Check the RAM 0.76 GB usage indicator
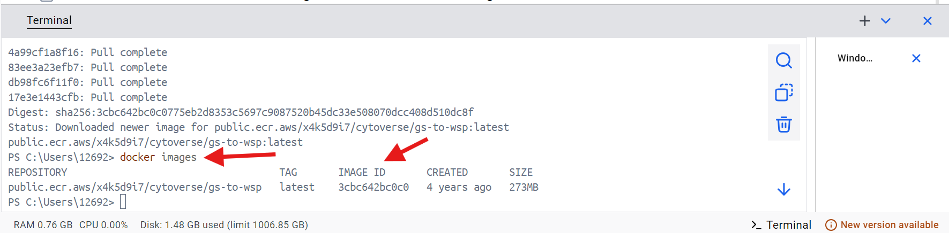Screen dimensions: 949x233 [x=43, y=225]
